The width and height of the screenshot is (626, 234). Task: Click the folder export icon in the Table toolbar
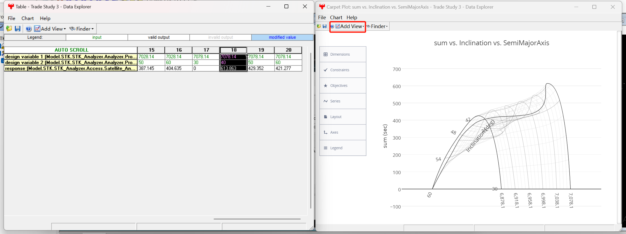pyautogui.click(x=9, y=29)
